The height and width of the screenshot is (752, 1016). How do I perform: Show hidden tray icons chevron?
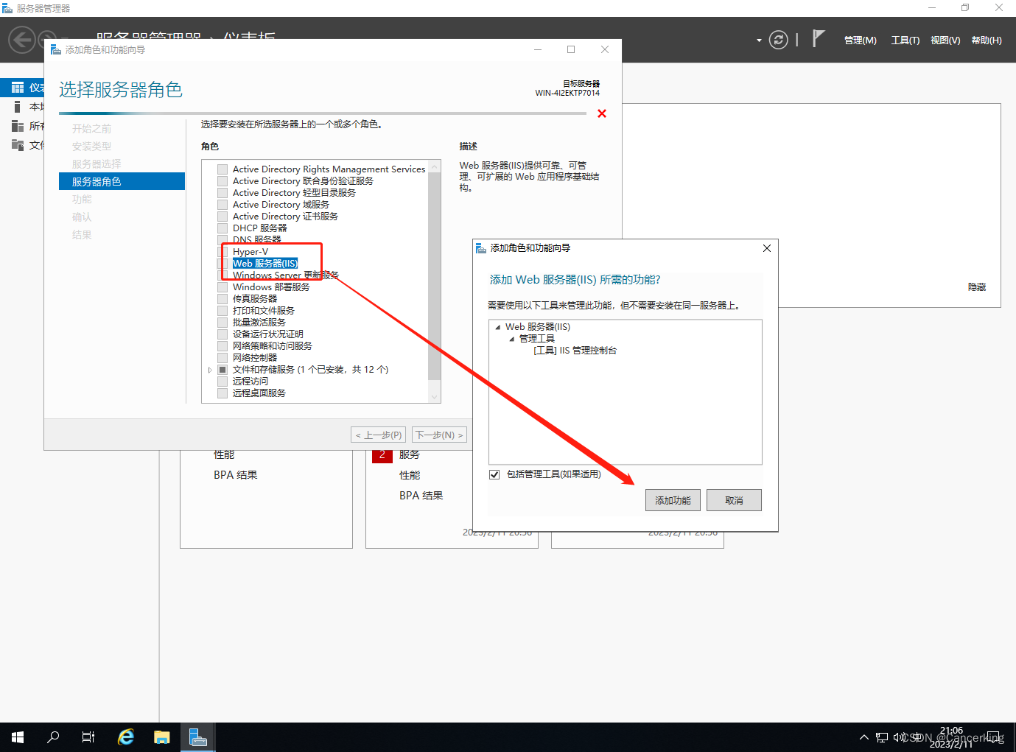coord(864,737)
